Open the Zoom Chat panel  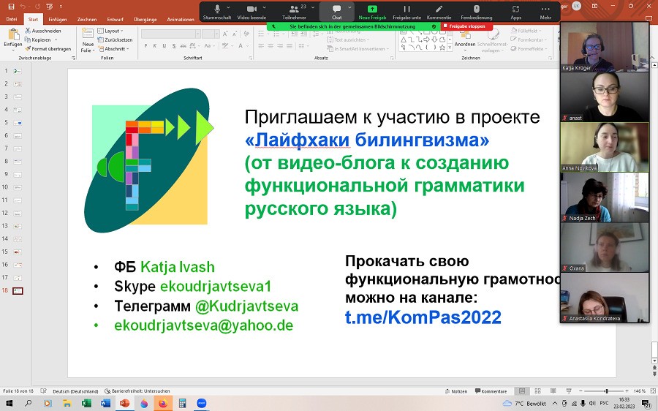pyautogui.click(x=336, y=10)
